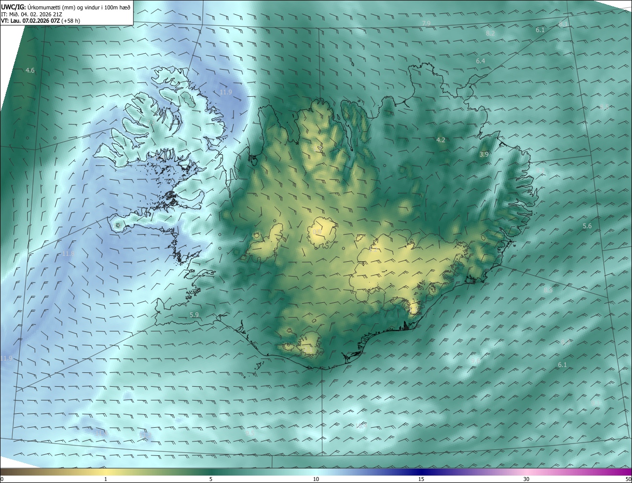Click the 10 tick on the color scale
Screen dimensions: 632x483
click(316, 479)
